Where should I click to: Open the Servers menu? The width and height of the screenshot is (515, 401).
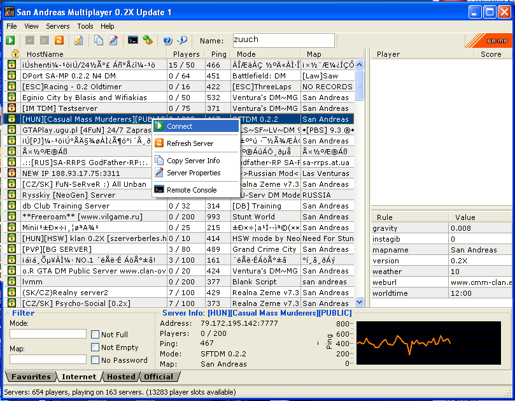pos(58,26)
